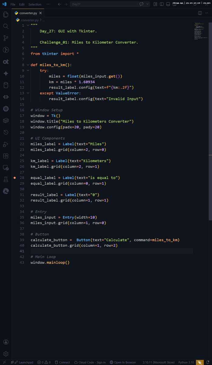This screenshot has width=212, height=365.
Task: Click the "Calculate" string on line 39
Action: [x=116, y=240]
